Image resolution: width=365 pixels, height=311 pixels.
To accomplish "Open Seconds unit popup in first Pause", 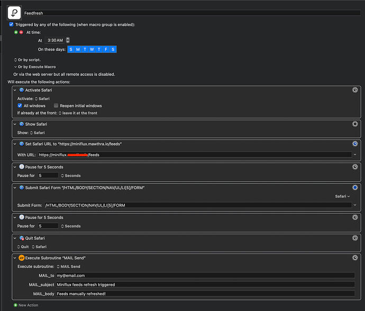I will tap(71, 175).
